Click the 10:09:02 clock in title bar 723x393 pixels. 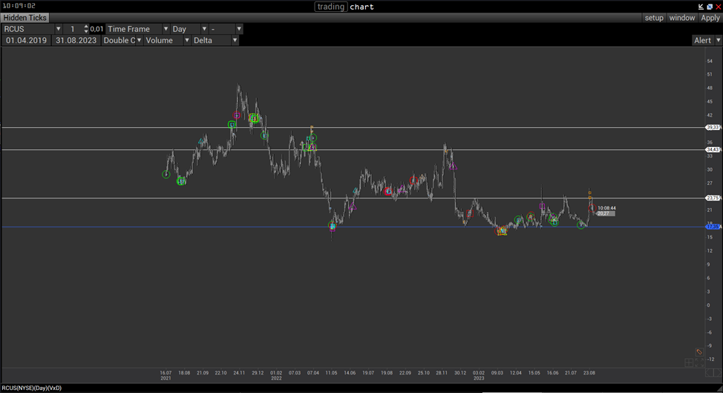19,5
